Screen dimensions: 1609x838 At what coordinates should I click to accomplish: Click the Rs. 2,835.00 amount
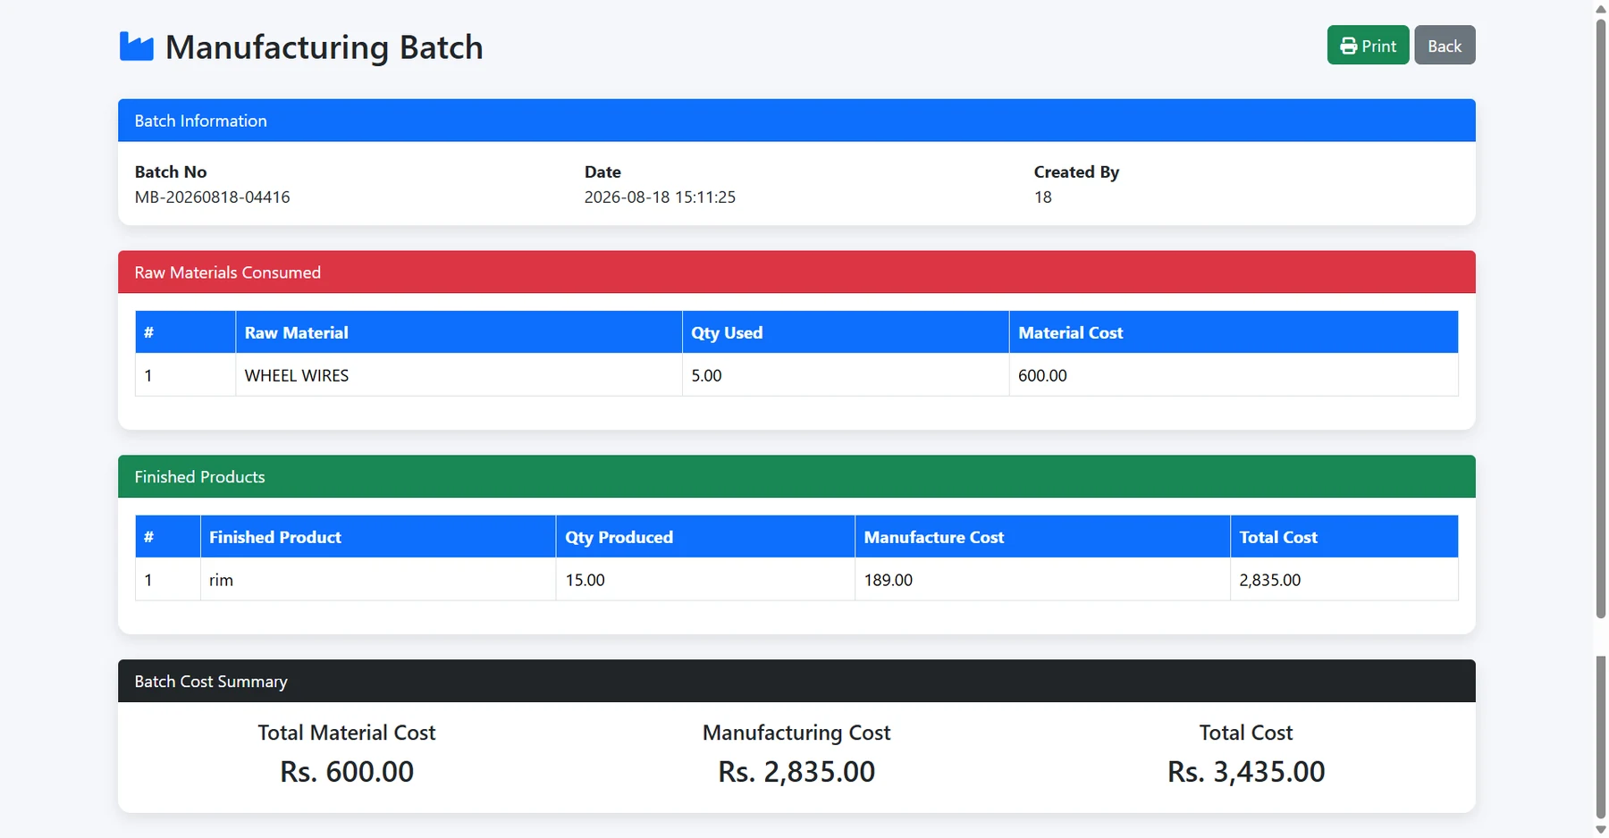(796, 772)
